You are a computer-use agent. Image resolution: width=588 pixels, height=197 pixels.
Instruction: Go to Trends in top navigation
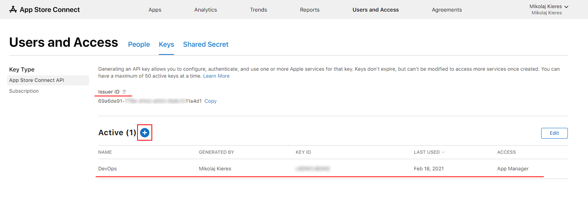[x=258, y=10]
